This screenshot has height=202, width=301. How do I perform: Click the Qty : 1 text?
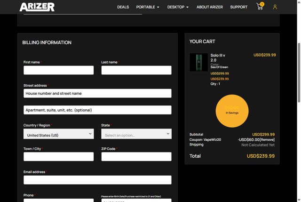click(x=215, y=84)
